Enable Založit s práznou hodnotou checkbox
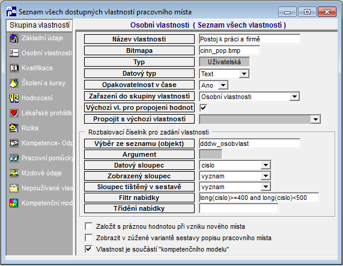The image size is (343, 266). (88, 226)
